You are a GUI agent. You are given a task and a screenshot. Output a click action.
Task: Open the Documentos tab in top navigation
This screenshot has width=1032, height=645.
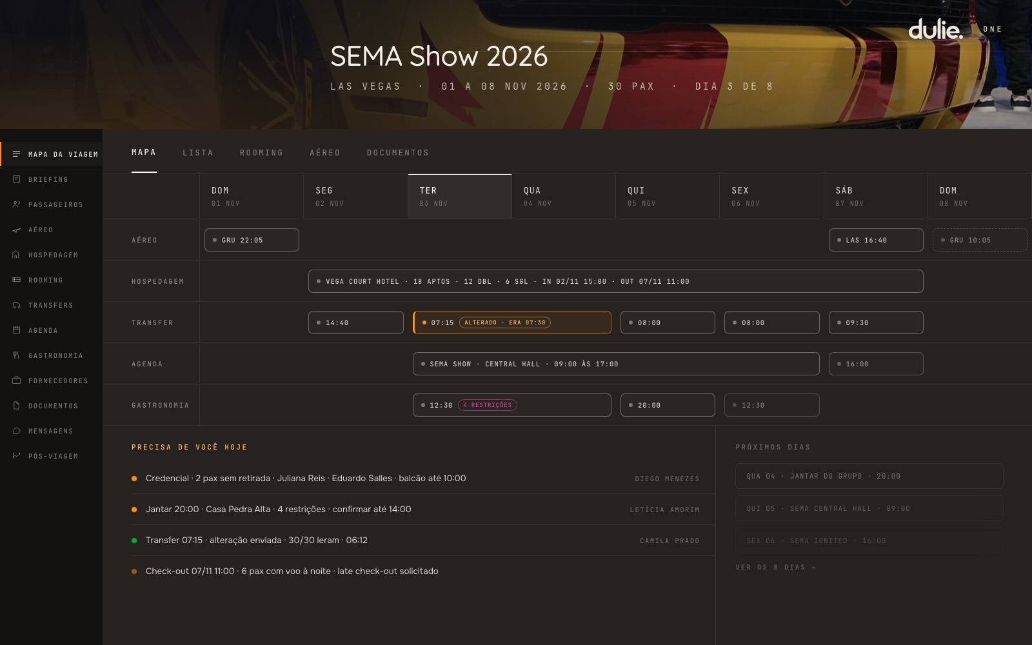[x=397, y=153]
